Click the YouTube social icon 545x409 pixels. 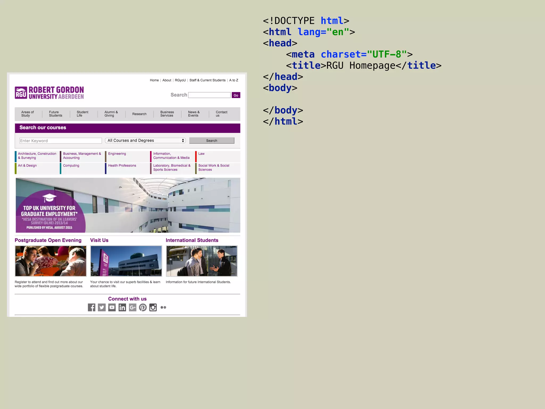pyautogui.click(x=112, y=307)
